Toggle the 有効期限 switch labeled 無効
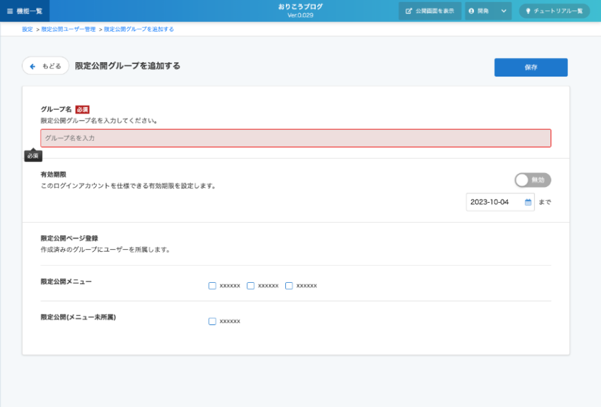601x407 pixels. click(x=533, y=180)
